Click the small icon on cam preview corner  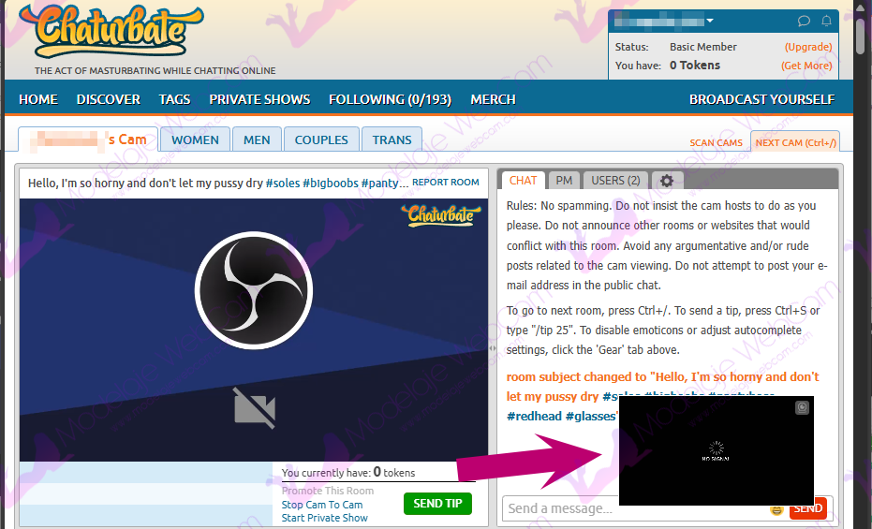pyautogui.click(x=802, y=407)
